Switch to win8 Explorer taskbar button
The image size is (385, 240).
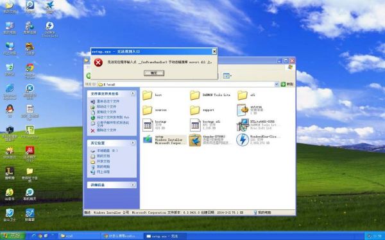[80, 236]
